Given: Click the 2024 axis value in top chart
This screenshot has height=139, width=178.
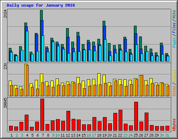Looking at the screenshot, I should (x=5, y=14).
